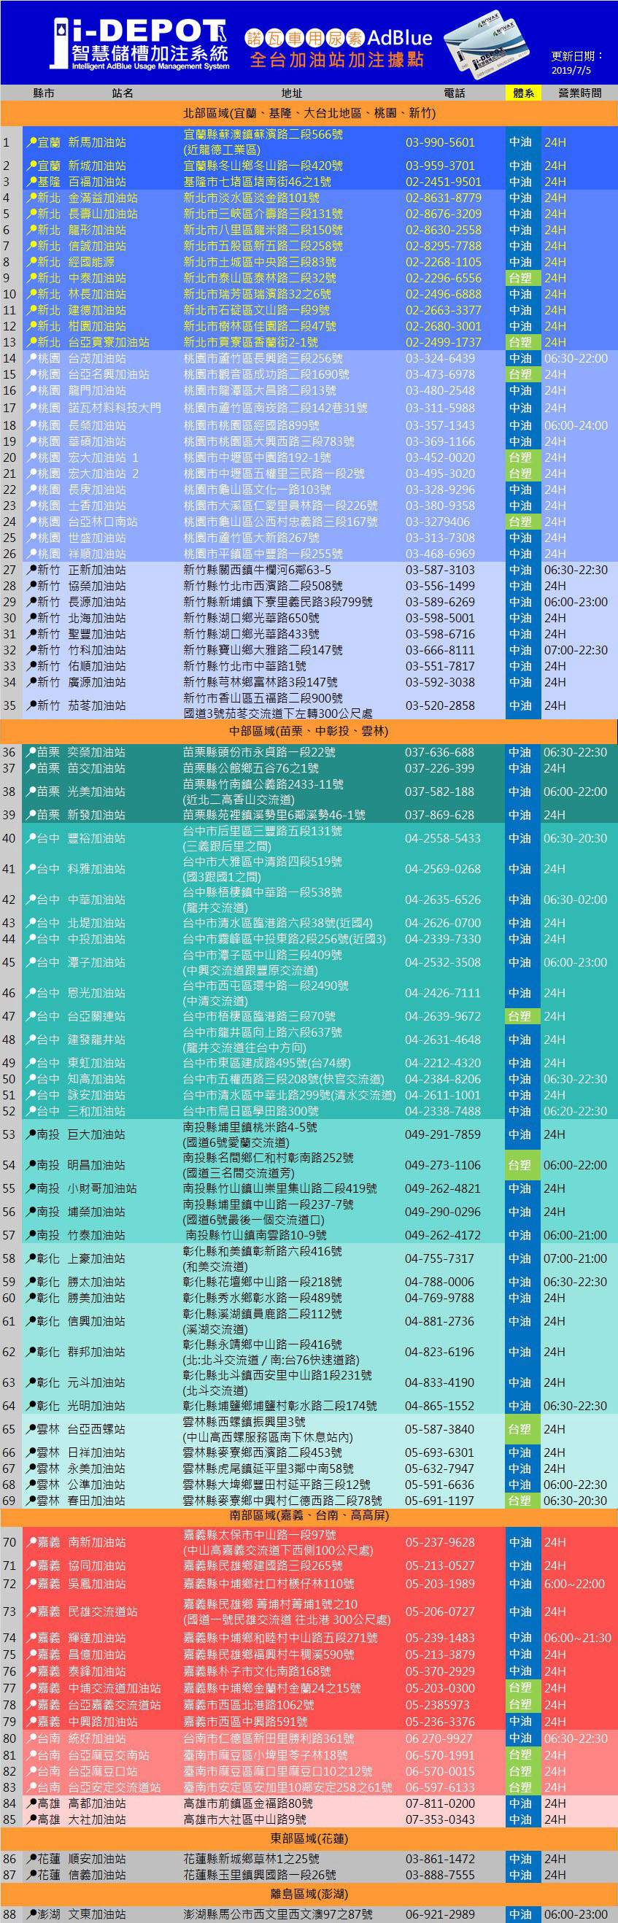Click address of 諾瓦材料科技大門

[275, 409]
